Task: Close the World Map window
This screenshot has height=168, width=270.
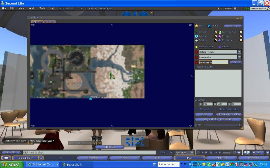Action: (x=241, y=18)
